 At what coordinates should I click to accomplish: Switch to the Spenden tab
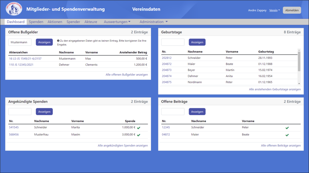[36, 22]
